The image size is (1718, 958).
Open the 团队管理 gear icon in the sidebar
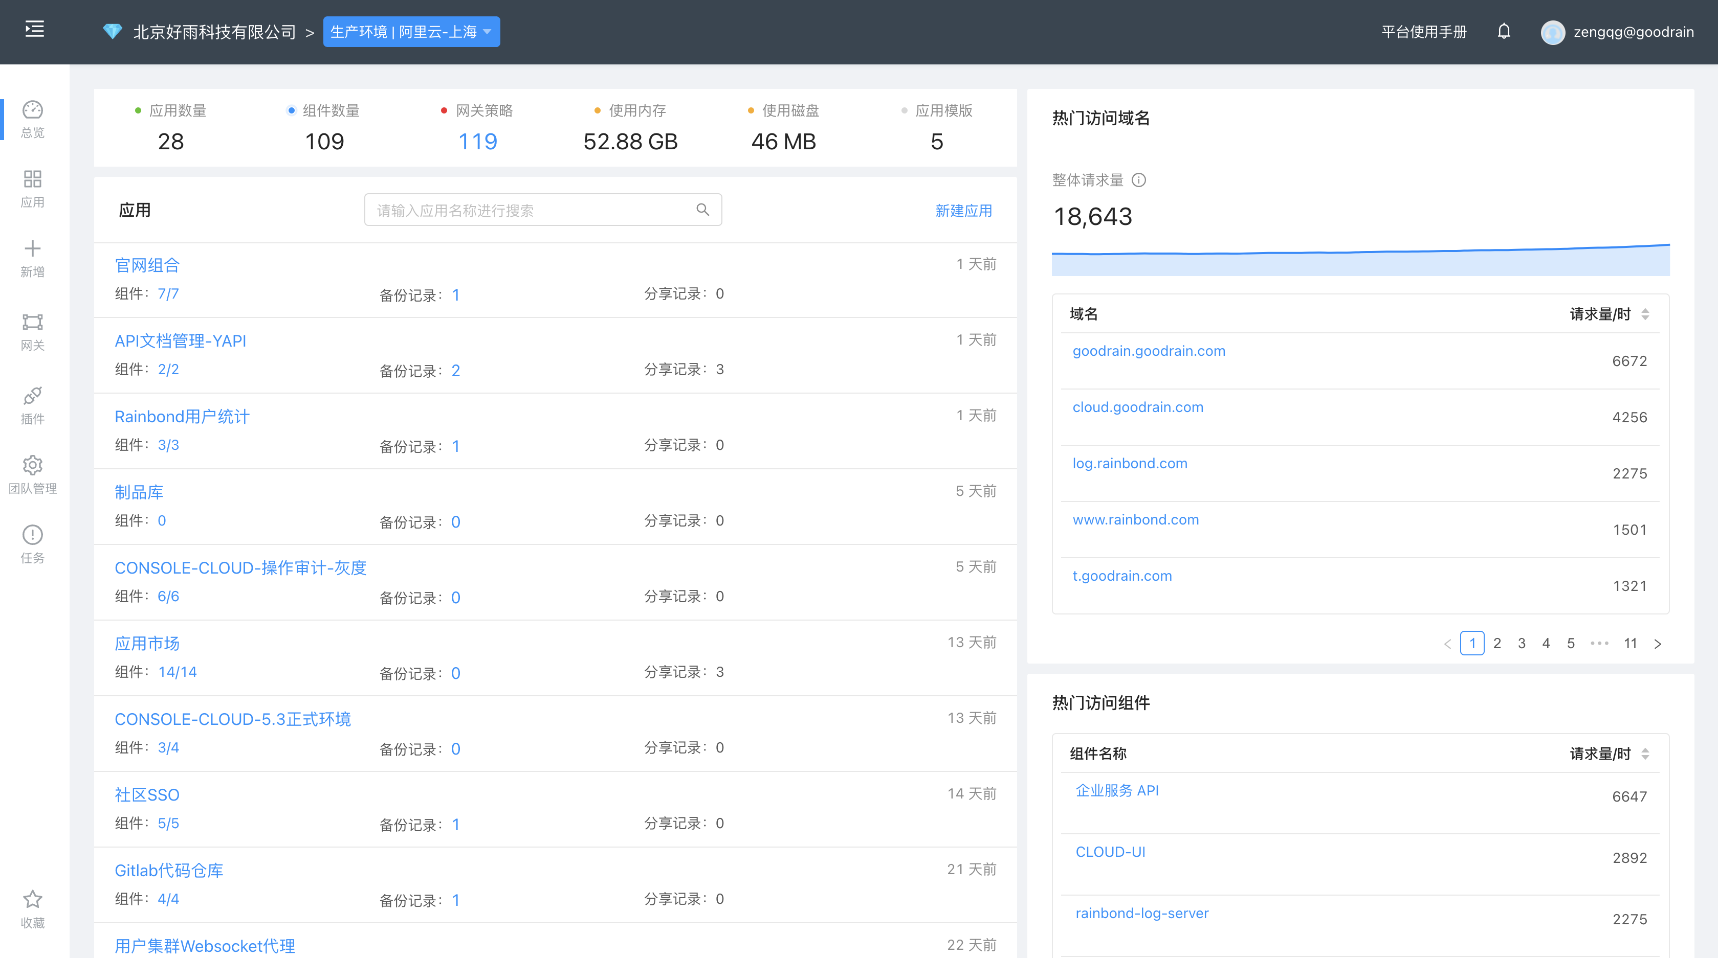click(32, 465)
